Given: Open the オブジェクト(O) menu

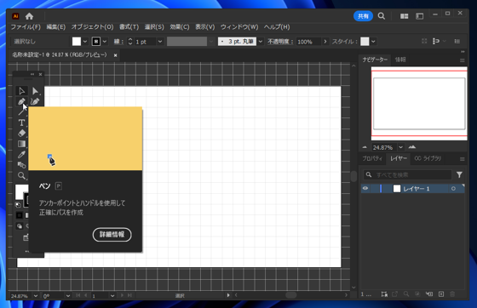Looking at the screenshot, I should pos(93,27).
